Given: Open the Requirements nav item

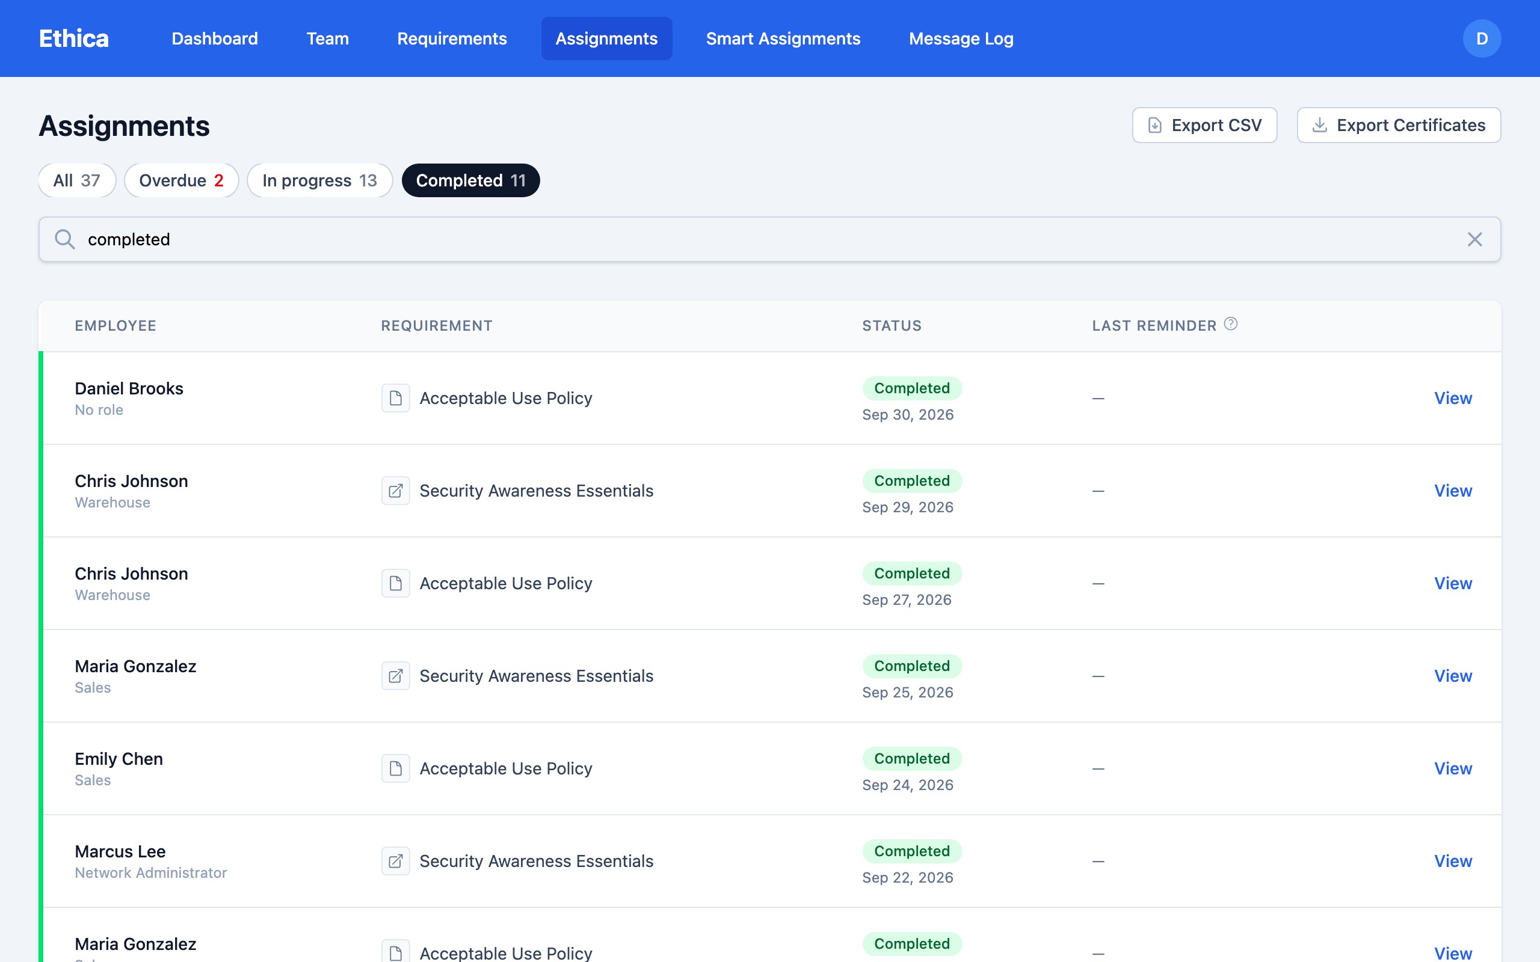Looking at the screenshot, I should tap(452, 39).
